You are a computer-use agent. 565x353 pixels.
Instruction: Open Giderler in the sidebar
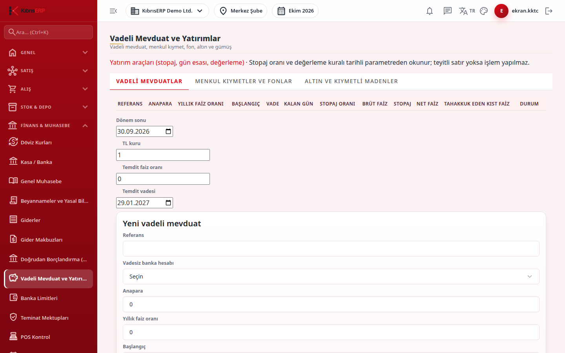(49, 220)
